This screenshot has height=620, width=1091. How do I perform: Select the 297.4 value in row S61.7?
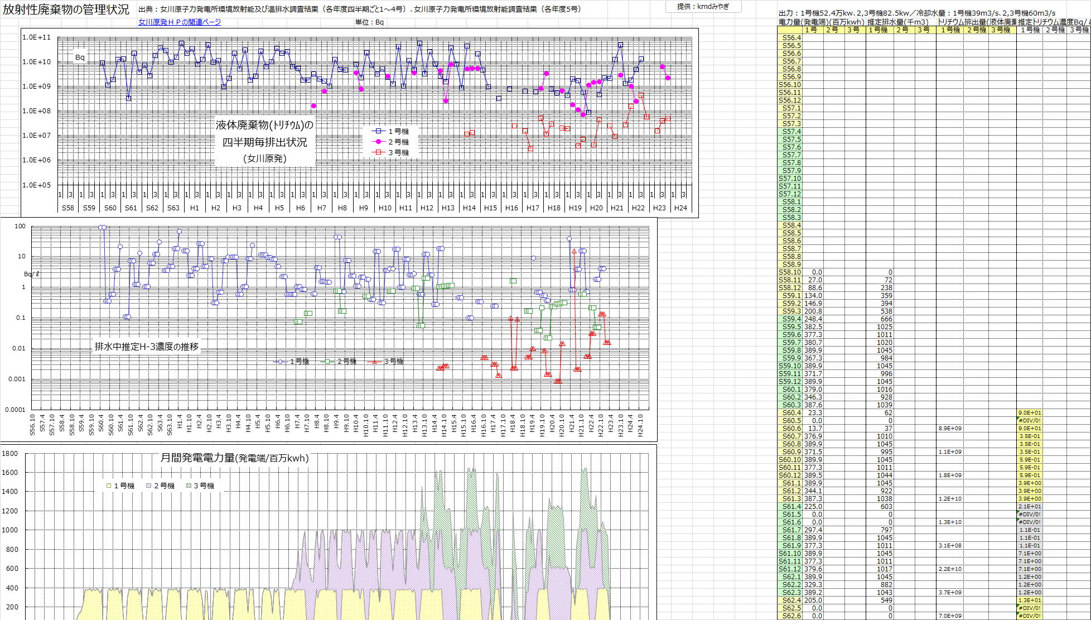click(x=813, y=530)
